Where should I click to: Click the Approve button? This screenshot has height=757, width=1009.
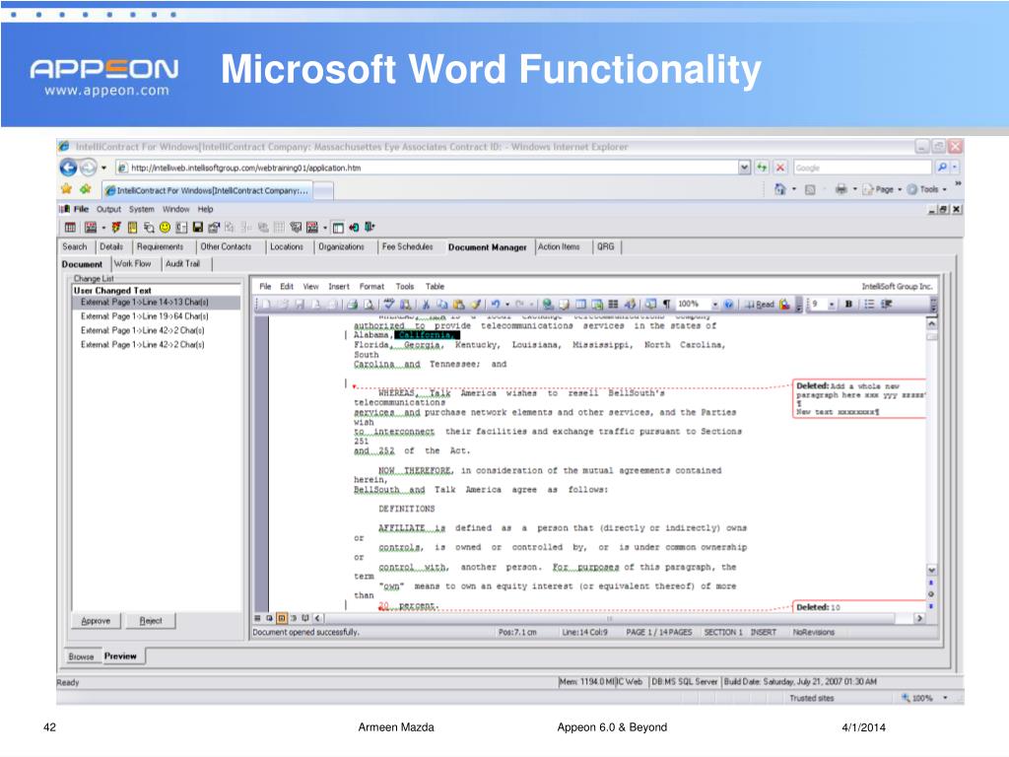tap(96, 621)
